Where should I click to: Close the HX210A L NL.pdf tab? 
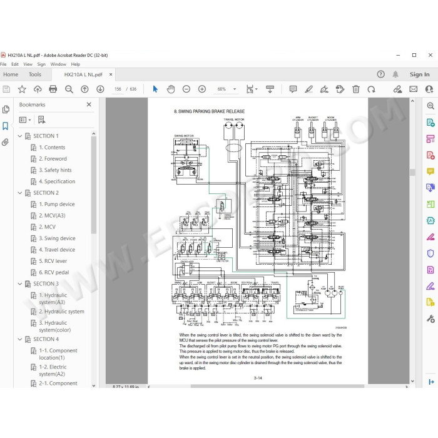pyautogui.click(x=111, y=74)
